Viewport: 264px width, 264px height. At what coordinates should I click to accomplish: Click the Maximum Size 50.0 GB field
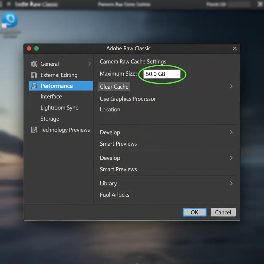point(162,74)
